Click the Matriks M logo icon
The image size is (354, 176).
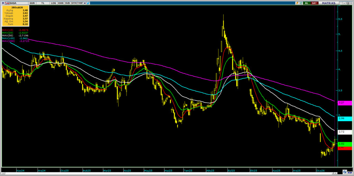[x=3, y=3]
